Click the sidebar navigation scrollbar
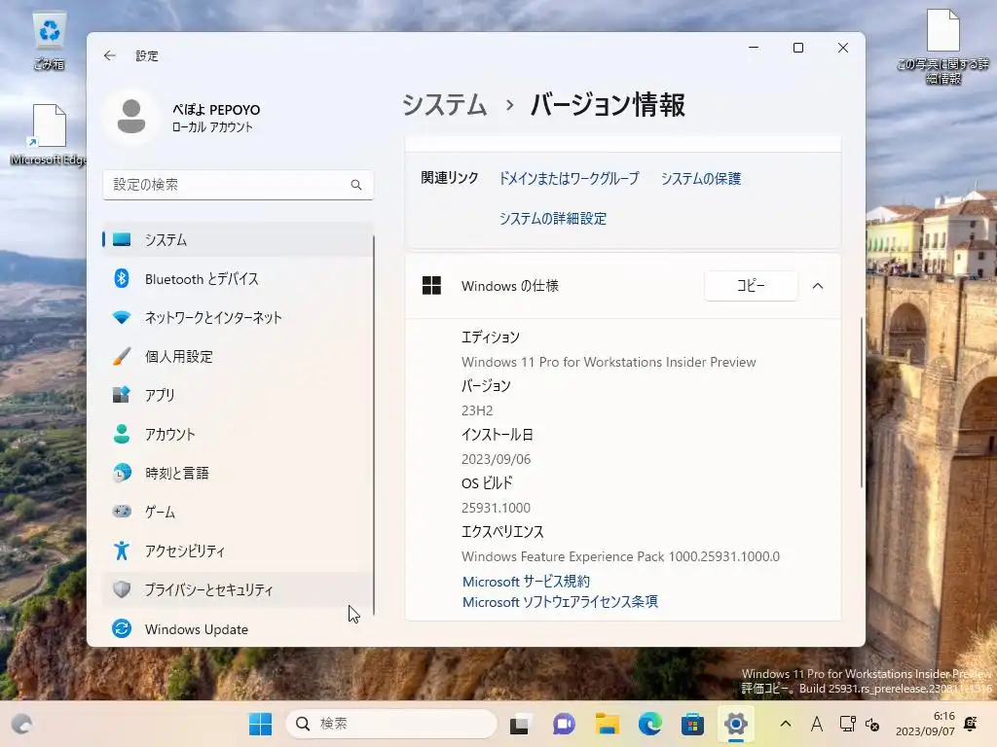Image resolution: width=997 pixels, height=747 pixels. tap(374, 424)
